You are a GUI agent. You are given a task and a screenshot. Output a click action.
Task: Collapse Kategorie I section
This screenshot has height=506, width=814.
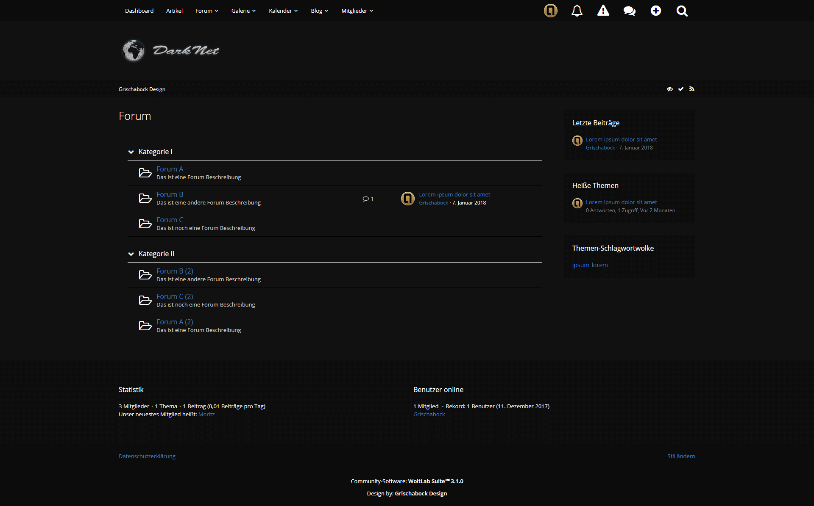pyautogui.click(x=131, y=152)
